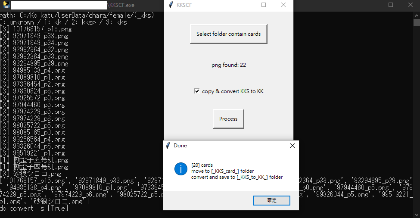Viewport: 420px width, 218px height.
Task: Close the KKSCF window
Action: tap(283, 5)
